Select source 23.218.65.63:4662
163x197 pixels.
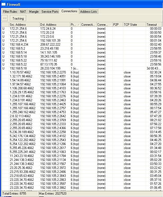(x=22, y=176)
